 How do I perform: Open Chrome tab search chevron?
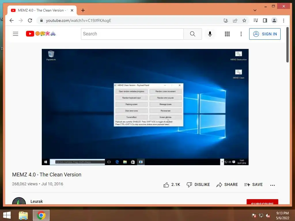pos(255,10)
